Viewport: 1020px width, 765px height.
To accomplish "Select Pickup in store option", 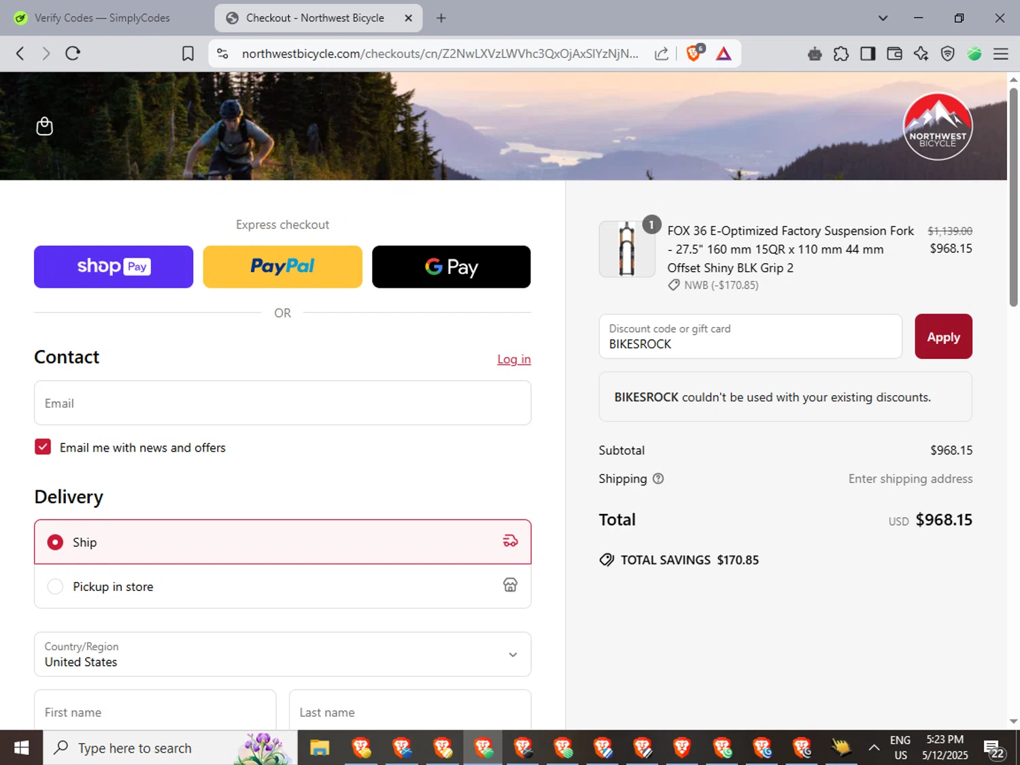I will click(282, 586).
